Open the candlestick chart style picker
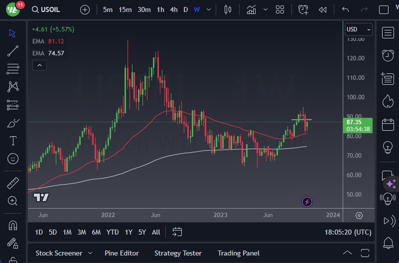Image resolution: width=399 pixels, height=263 pixels. pyautogui.click(x=228, y=9)
